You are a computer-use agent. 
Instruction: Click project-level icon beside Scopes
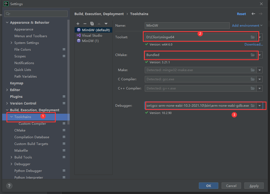tap(64, 56)
